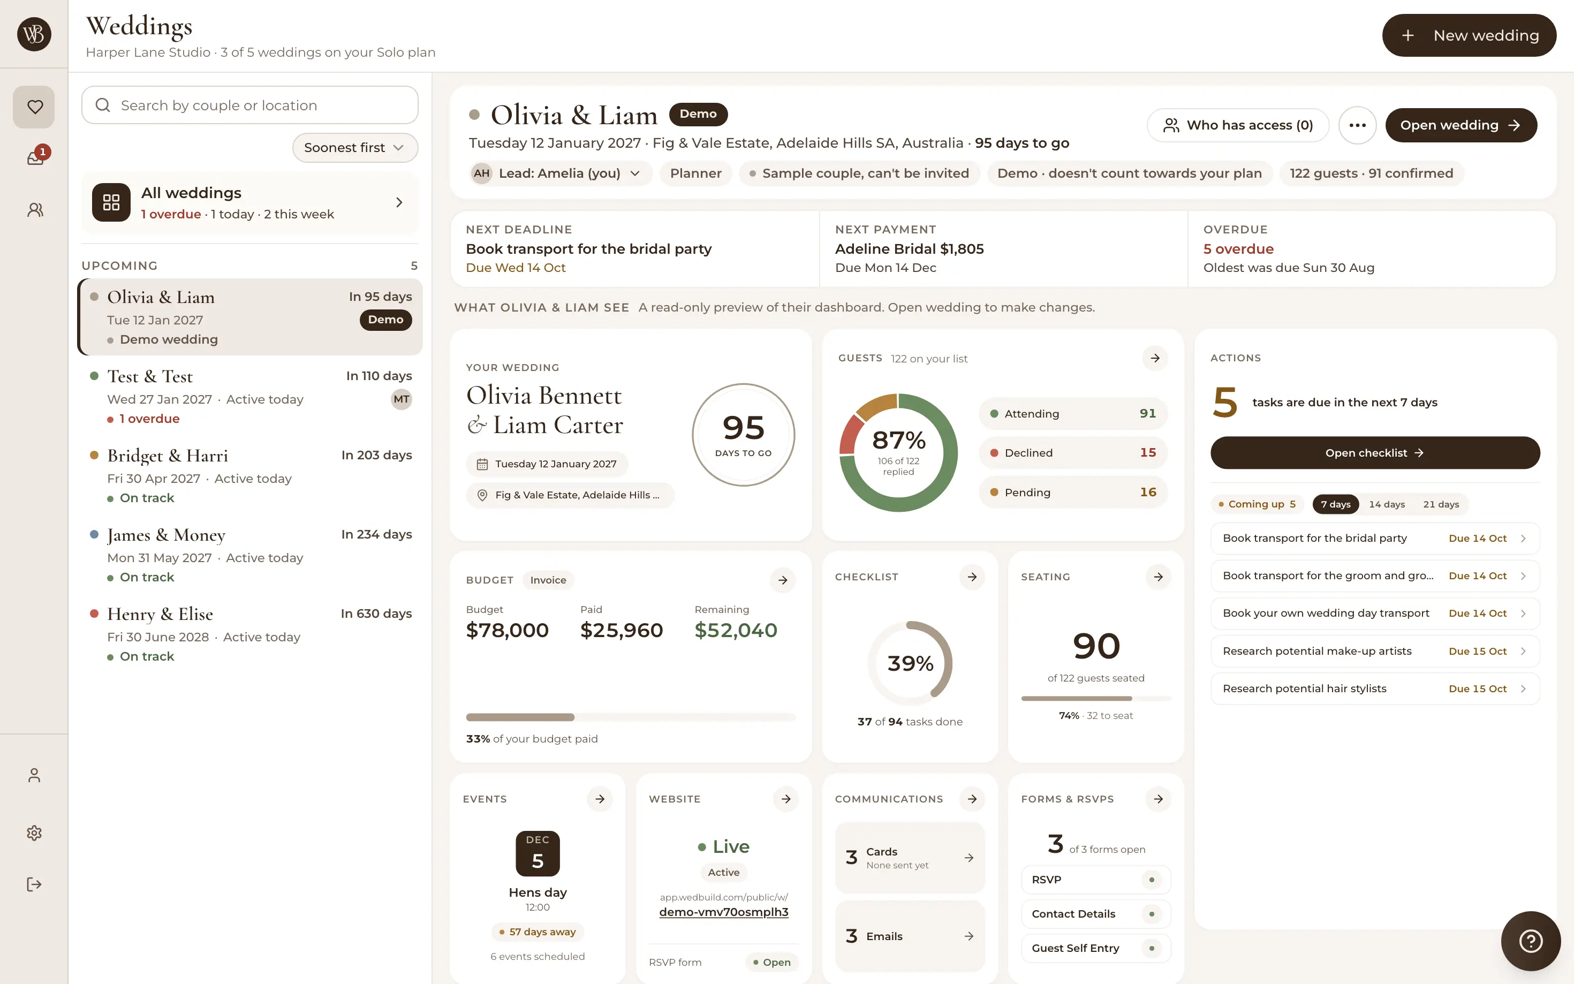Open the Communications card arrow
This screenshot has height=984, width=1574.
972,799
